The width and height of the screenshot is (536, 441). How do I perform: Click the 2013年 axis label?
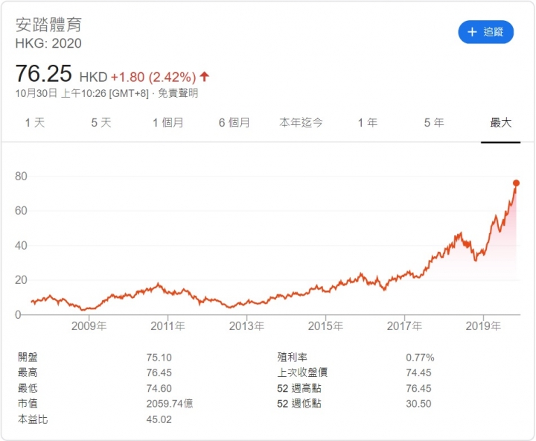pos(246,326)
